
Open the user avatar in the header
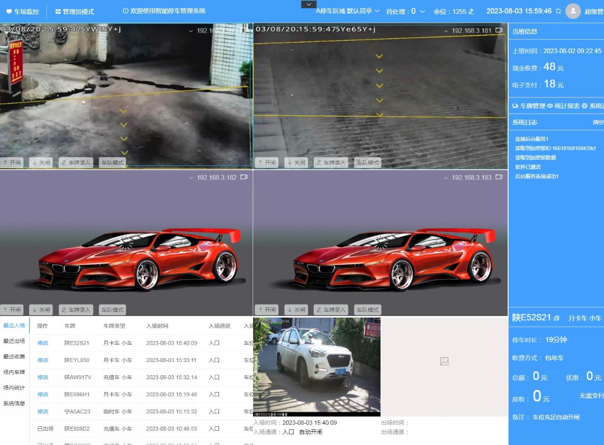tap(573, 11)
